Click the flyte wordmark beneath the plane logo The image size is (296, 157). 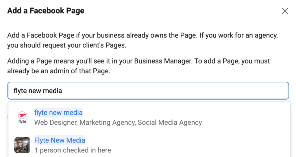[x=22, y=122]
